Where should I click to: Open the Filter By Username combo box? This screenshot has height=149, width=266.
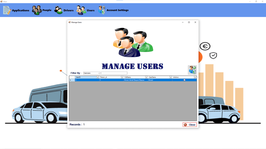tap(92, 73)
